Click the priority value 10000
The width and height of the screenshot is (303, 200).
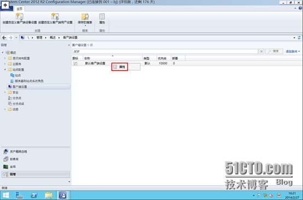pos(163,63)
